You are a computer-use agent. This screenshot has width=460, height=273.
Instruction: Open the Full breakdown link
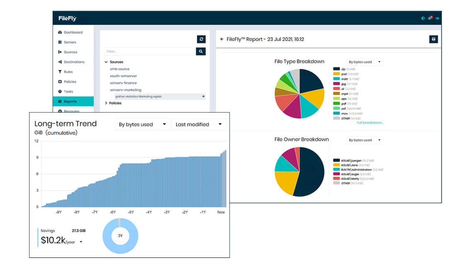370,122
